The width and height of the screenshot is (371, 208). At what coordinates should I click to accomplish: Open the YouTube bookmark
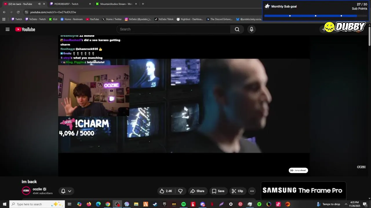92,19
